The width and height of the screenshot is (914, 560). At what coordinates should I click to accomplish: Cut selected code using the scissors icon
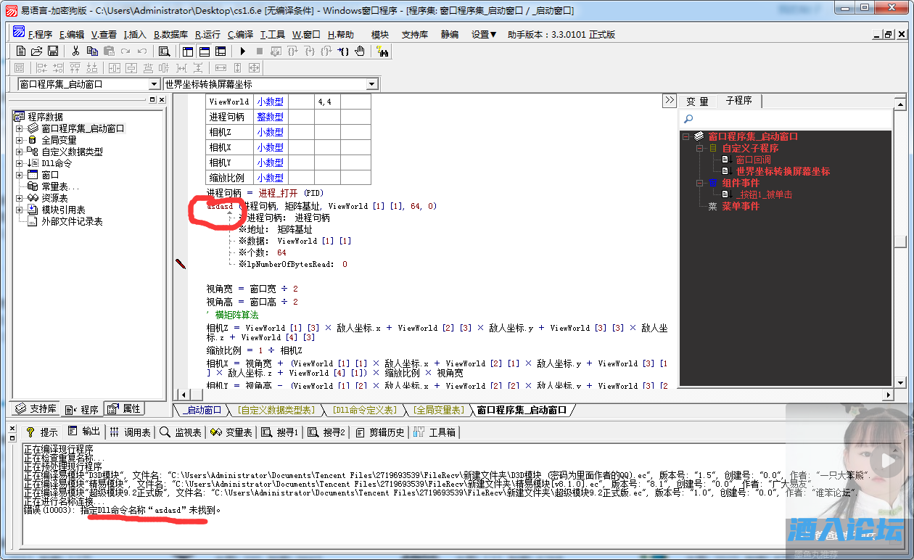(x=75, y=52)
